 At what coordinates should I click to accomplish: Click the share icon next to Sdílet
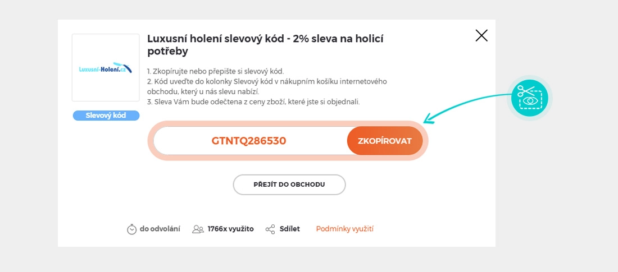click(270, 229)
